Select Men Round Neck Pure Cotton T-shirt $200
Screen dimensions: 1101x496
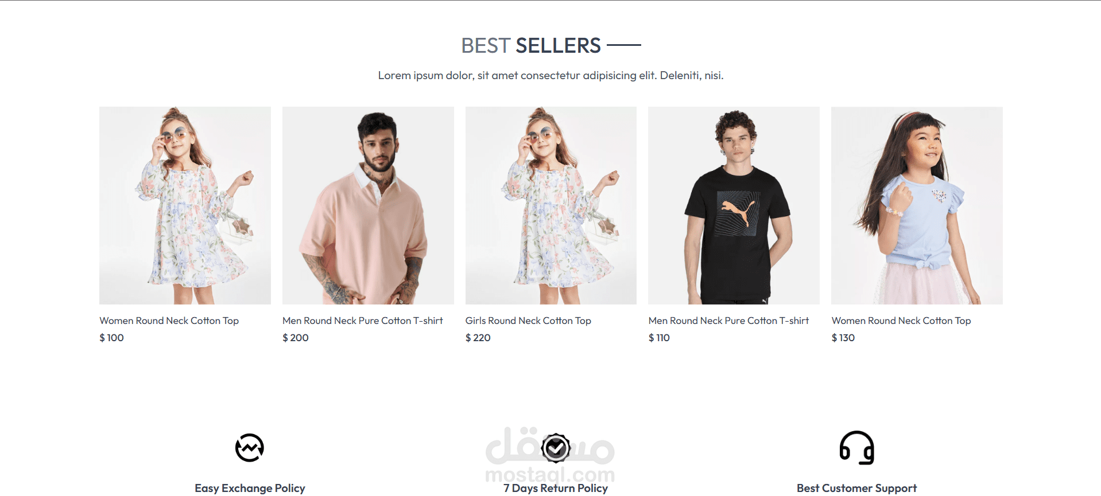point(363,321)
